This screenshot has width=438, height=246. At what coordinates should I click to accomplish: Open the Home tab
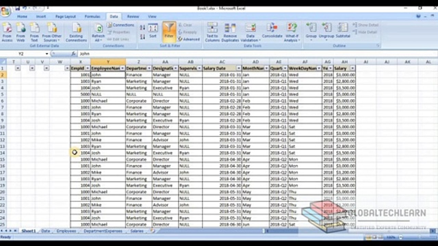coord(22,16)
